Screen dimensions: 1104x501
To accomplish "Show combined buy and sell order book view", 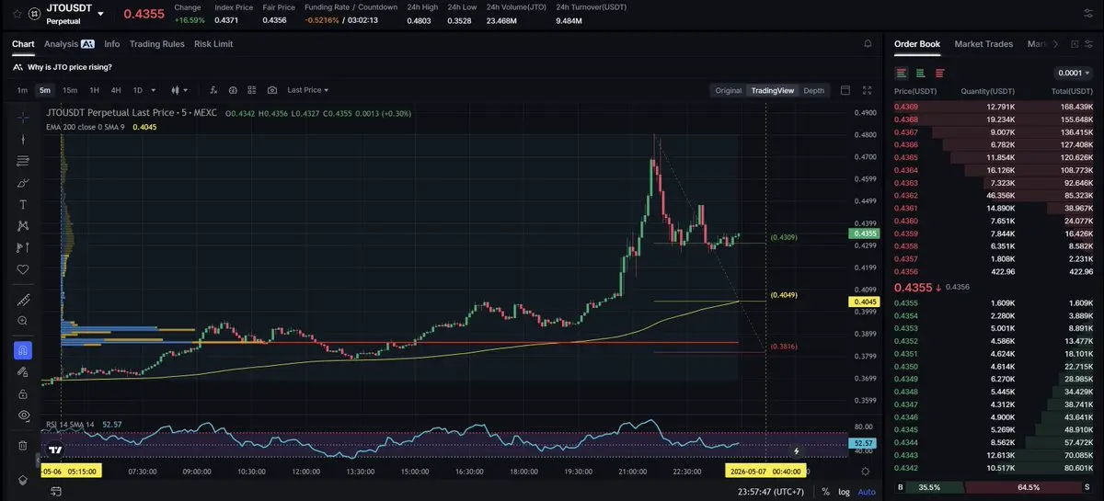I will 901,73.
